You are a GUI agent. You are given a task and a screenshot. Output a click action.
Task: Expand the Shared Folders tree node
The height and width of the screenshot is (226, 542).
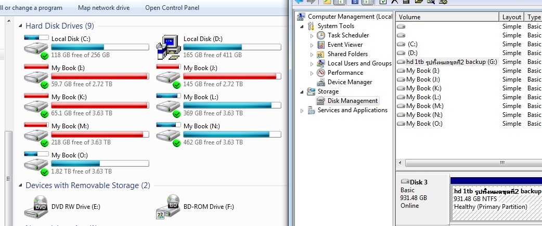(x=312, y=54)
